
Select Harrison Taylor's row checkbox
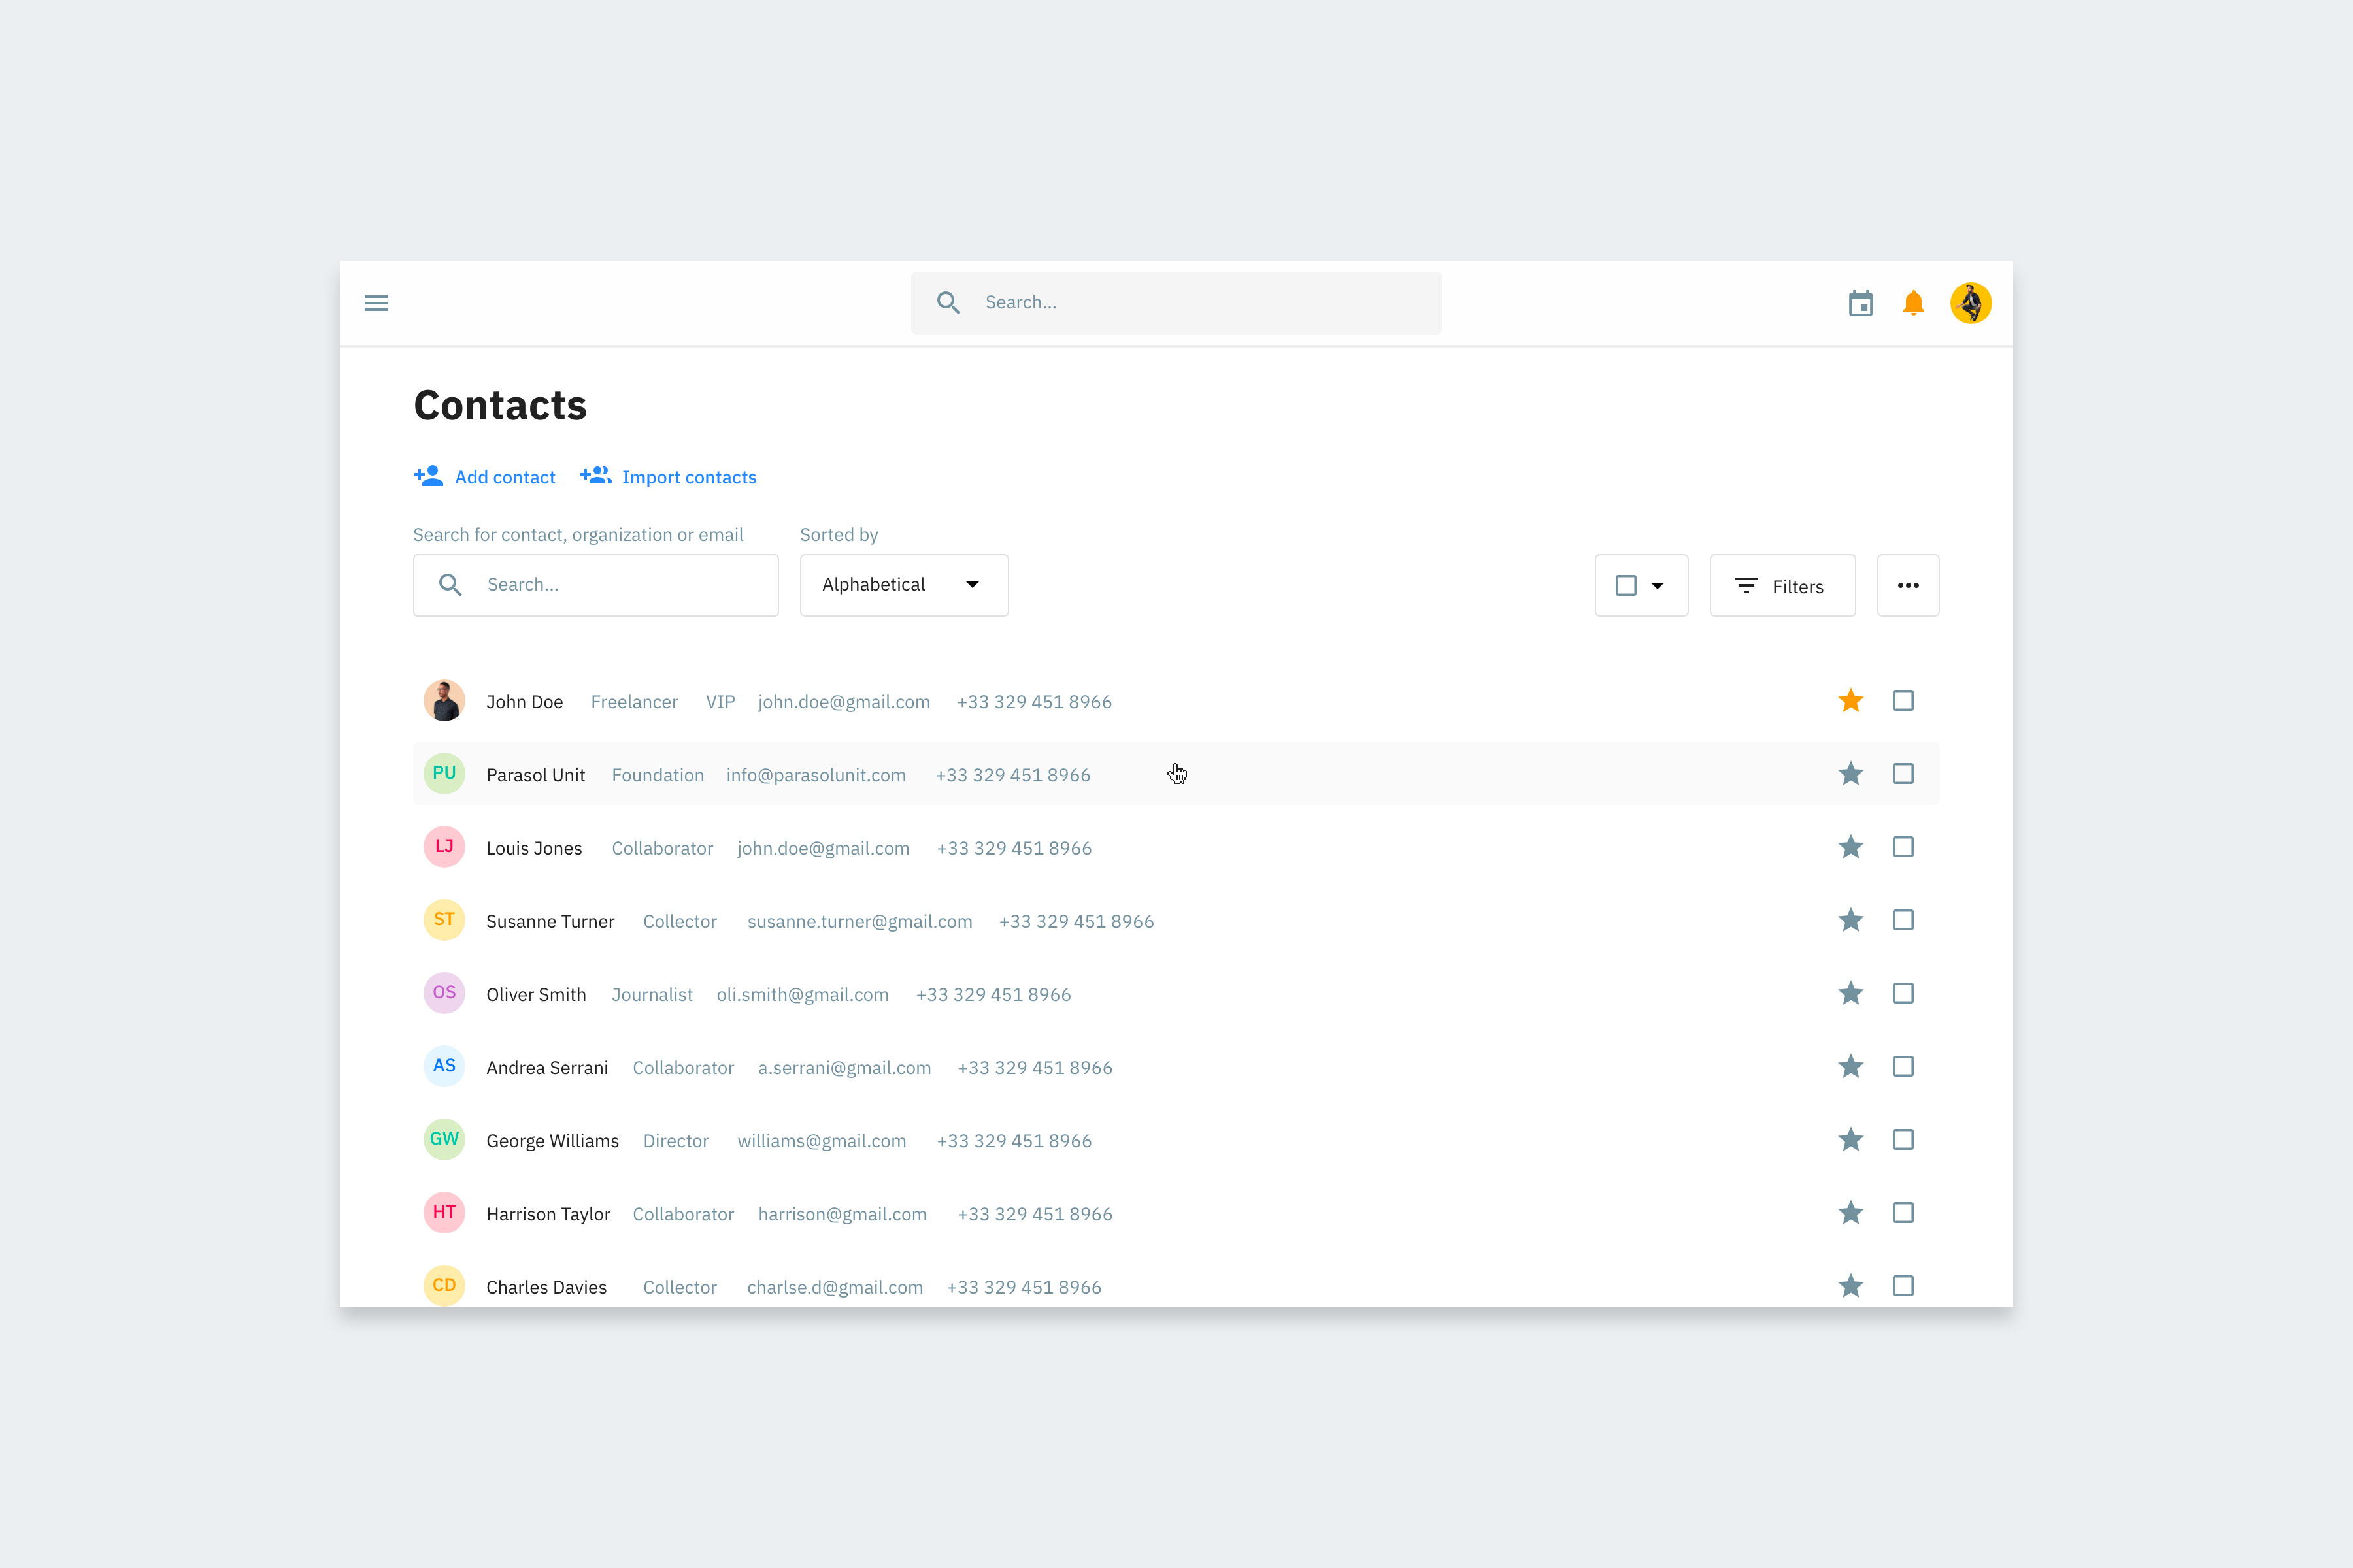[x=1903, y=1213]
